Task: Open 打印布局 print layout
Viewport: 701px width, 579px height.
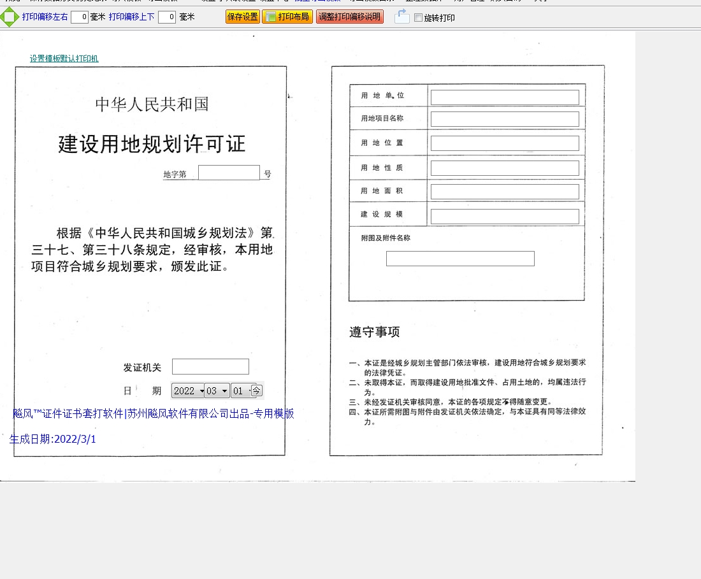Action: click(287, 17)
